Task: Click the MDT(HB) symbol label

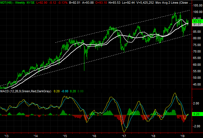Action: tap(6, 2)
